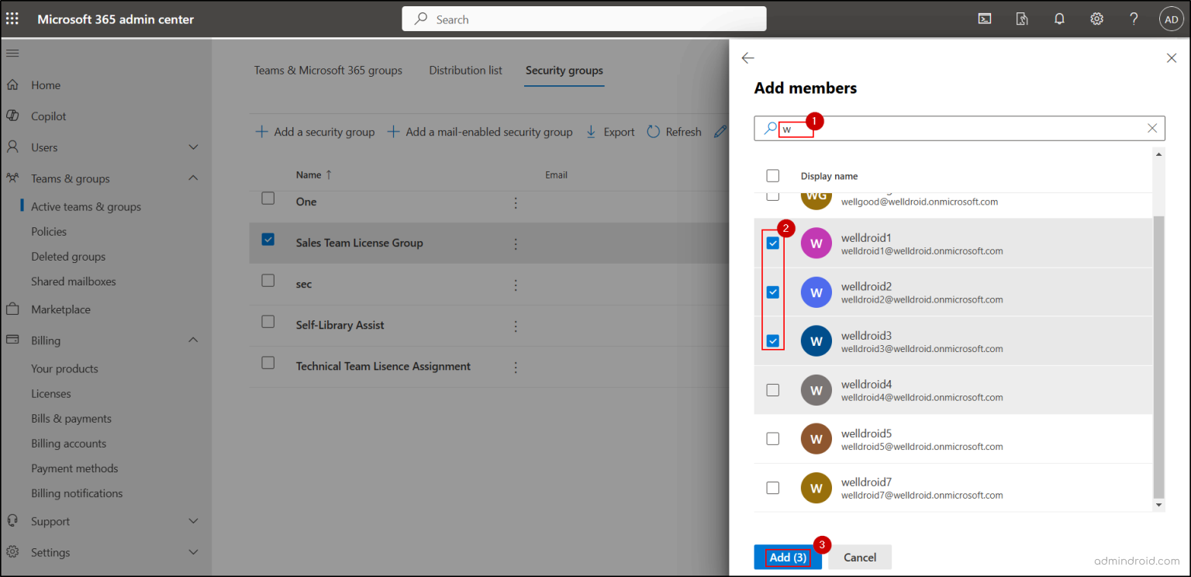
Task: Open the settings gear in the top bar
Action: [x=1096, y=19]
